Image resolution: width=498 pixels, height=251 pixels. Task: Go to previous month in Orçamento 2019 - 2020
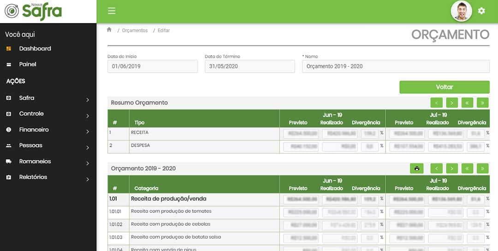[436, 168]
